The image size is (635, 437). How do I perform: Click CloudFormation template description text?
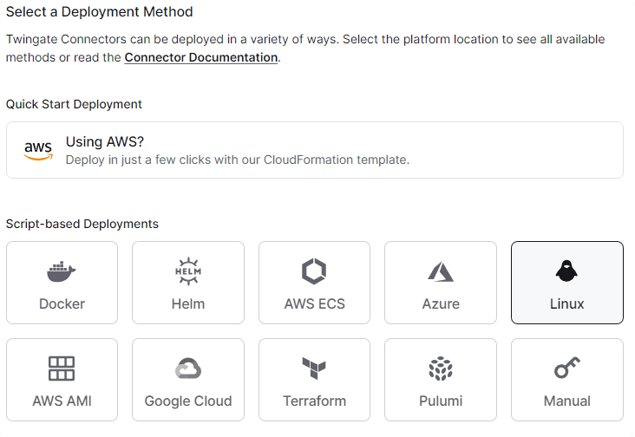click(237, 160)
